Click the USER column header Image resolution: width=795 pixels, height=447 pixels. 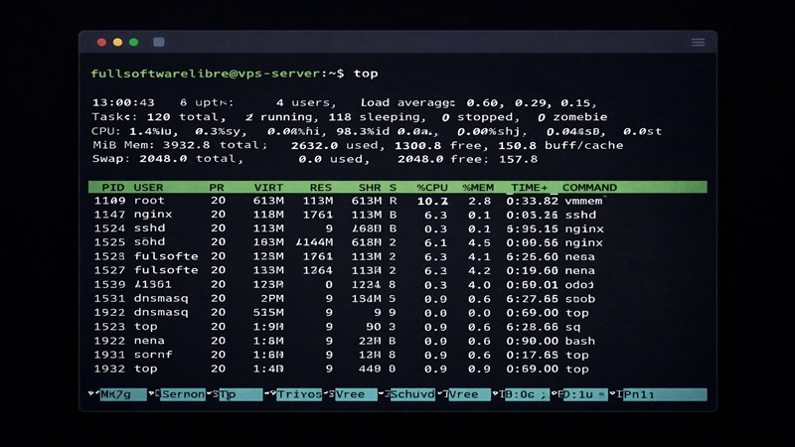[x=149, y=187]
